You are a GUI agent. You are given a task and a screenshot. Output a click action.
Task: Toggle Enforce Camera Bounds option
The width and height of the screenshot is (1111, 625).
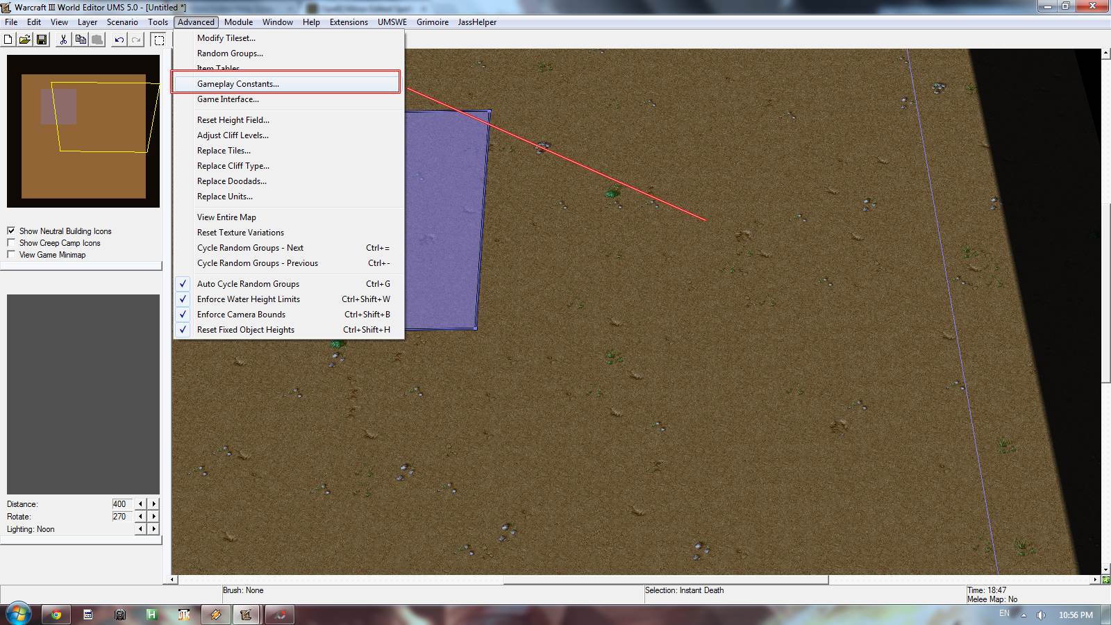(x=288, y=315)
